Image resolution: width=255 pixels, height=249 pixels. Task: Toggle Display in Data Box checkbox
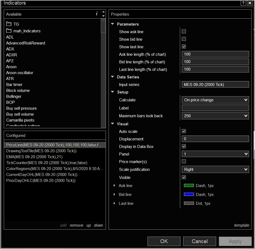tap(184, 146)
